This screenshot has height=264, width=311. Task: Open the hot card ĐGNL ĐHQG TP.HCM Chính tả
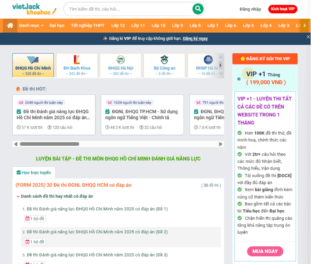tap(142, 115)
